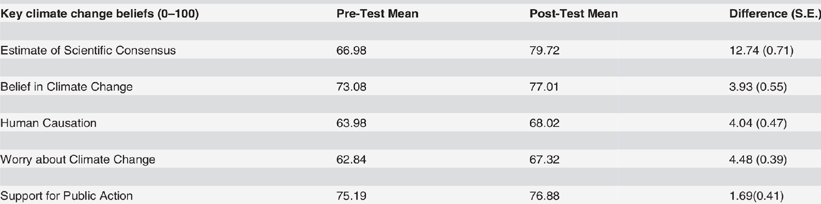821x204 pixels.
Task: Select the pre-test value 62.84
Action: coord(351,159)
